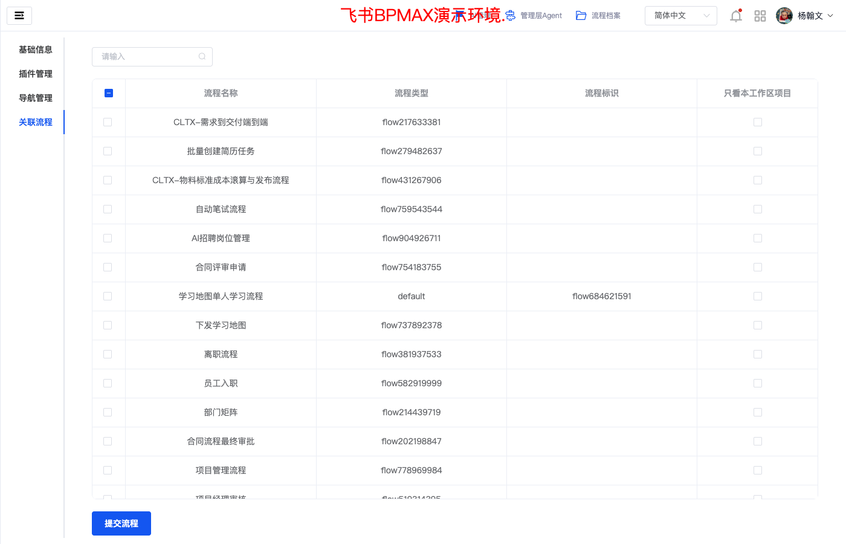Click the 只看本工作区项目 column header

[758, 93]
